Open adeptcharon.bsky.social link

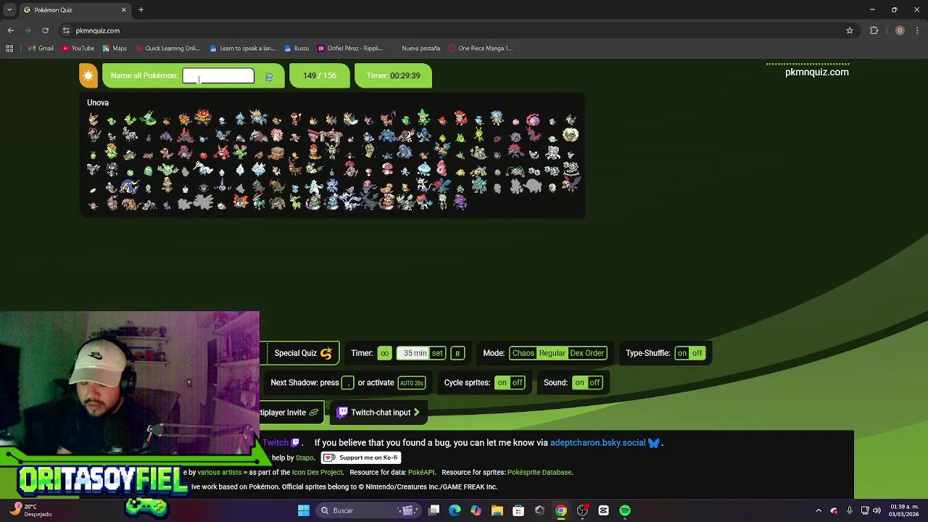597,443
